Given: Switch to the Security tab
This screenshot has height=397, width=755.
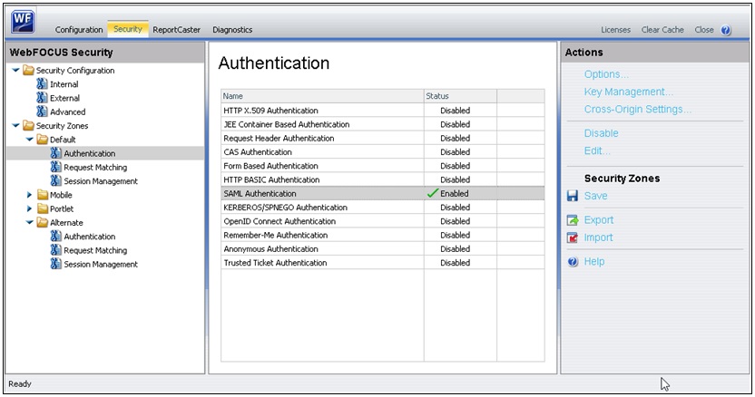Looking at the screenshot, I should tap(128, 29).
